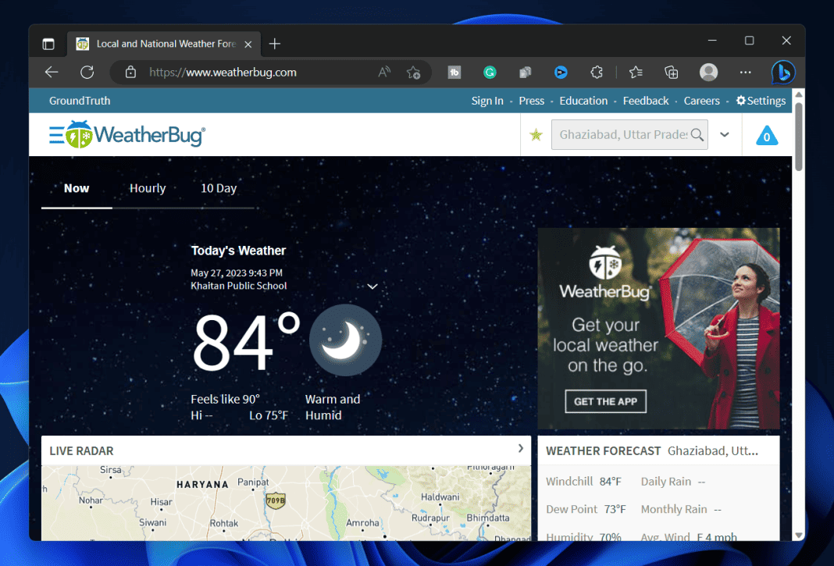Click the Extensions puzzle-piece icon
Screen dimensions: 834x566
click(x=597, y=72)
